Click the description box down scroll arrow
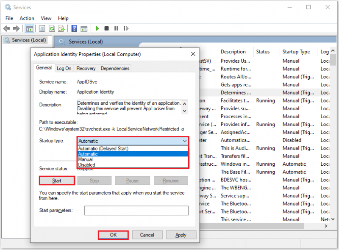Image resolution: width=339 pixels, height=250 pixels. (185, 111)
